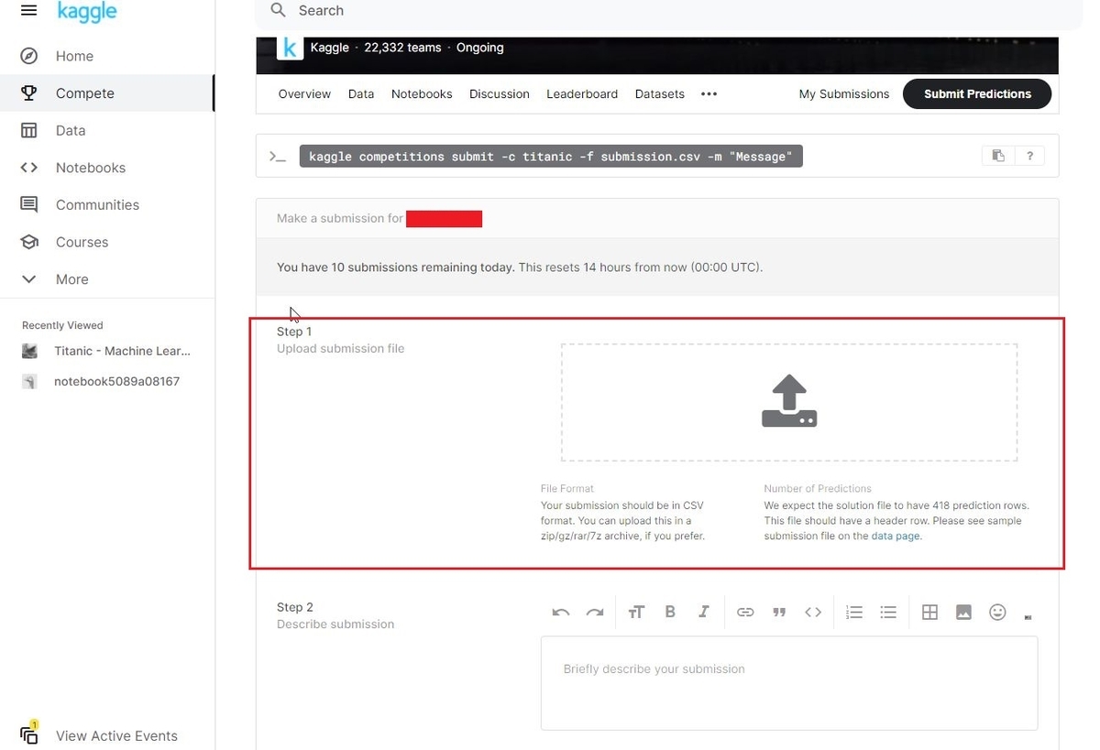Open the Overview tab
This screenshot has width=1100, height=750.
[304, 94]
